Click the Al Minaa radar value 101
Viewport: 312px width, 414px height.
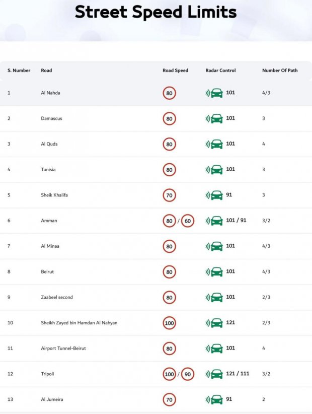pos(230,246)
